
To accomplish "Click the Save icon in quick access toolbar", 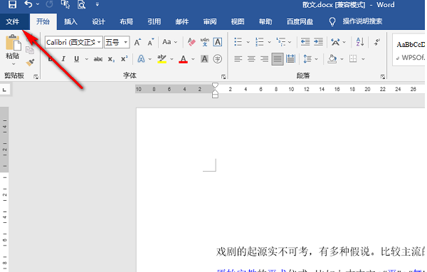I will point(12,4).
